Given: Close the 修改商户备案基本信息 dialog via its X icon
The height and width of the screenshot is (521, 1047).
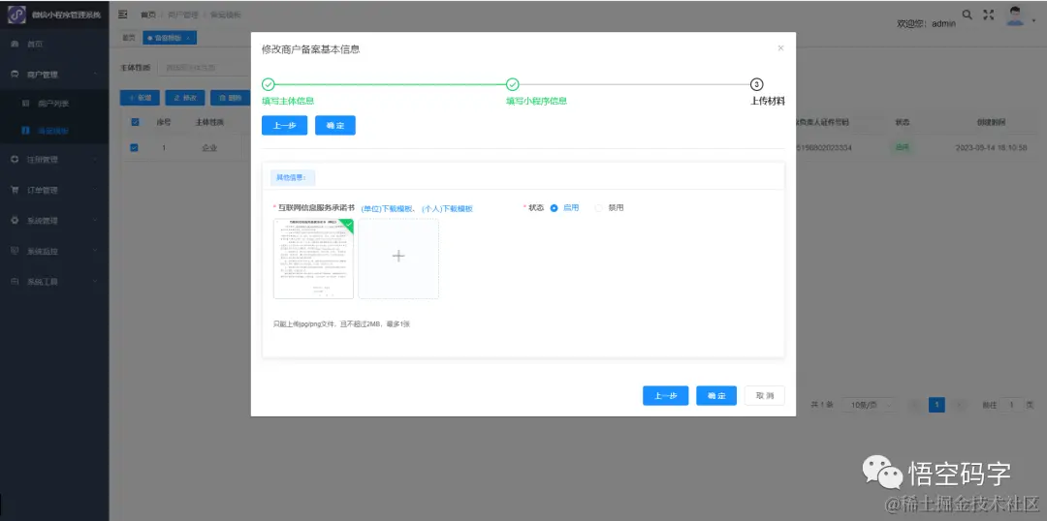Looking at the screenshot, I should [x=780, y=48].
